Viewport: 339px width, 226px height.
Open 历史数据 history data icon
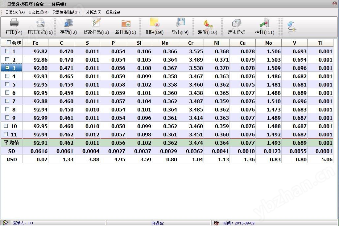(237, 23)
